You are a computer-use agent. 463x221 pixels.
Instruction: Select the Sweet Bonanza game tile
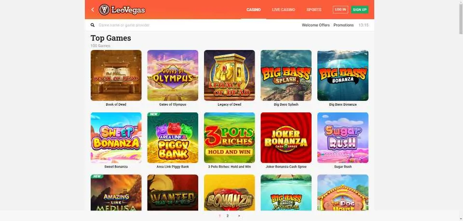116,138
